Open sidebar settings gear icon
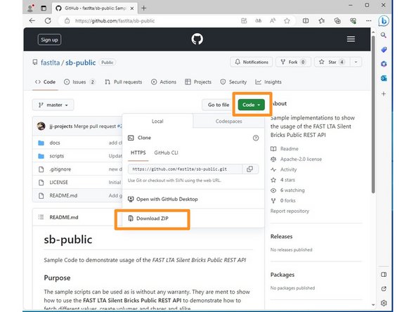416x312 pixels. point(384,303)
